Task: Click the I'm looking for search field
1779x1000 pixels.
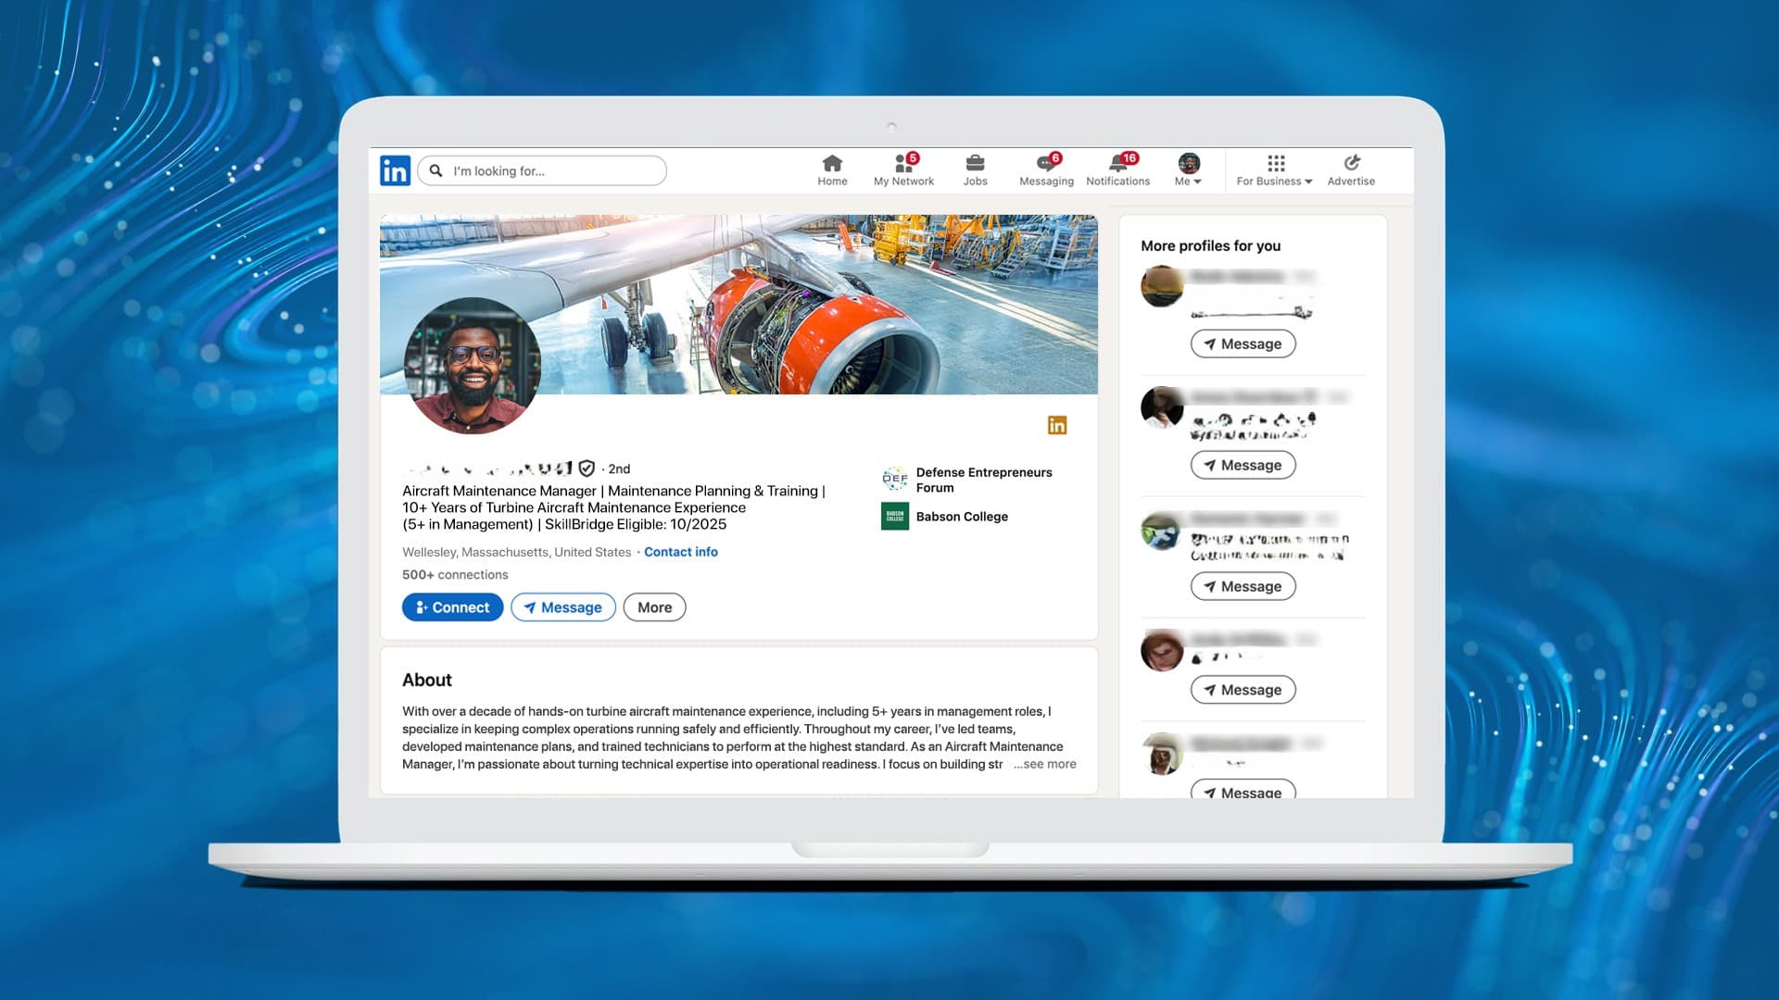Action: pos(542,170)
